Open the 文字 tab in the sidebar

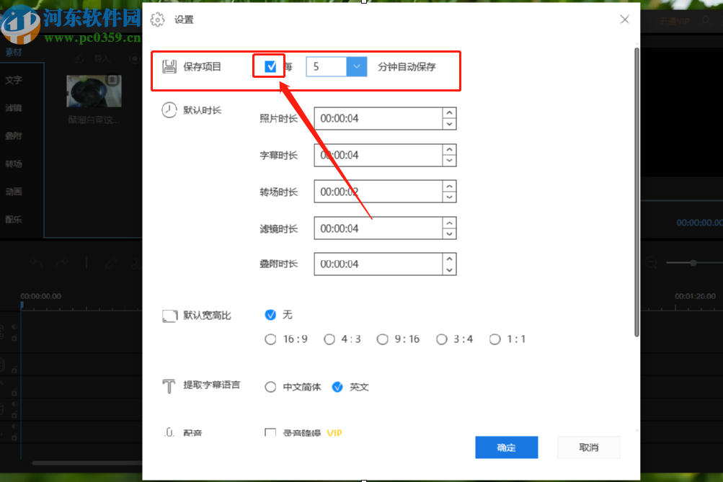14,80
